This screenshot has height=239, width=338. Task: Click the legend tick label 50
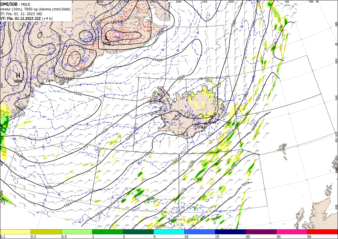pyautogui.click(x=310, y=237)
